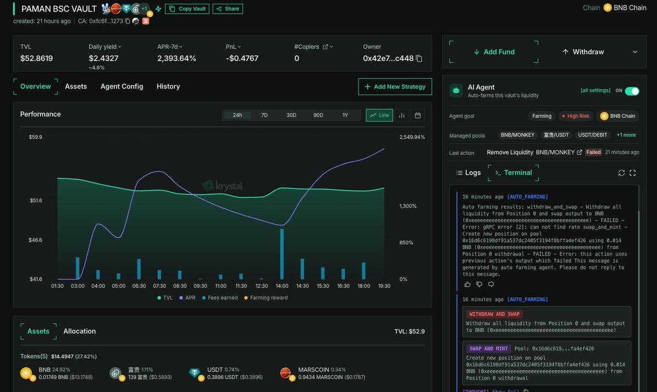Viewport: 657px width, 392px height.
Task: Click the comment icon under farming message
Action: tap(491, 284)
